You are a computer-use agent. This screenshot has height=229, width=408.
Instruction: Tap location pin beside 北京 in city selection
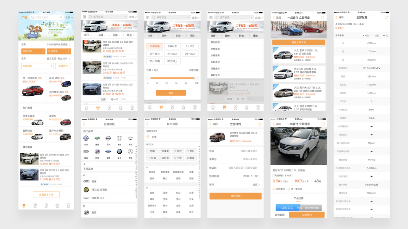(148, 137)
